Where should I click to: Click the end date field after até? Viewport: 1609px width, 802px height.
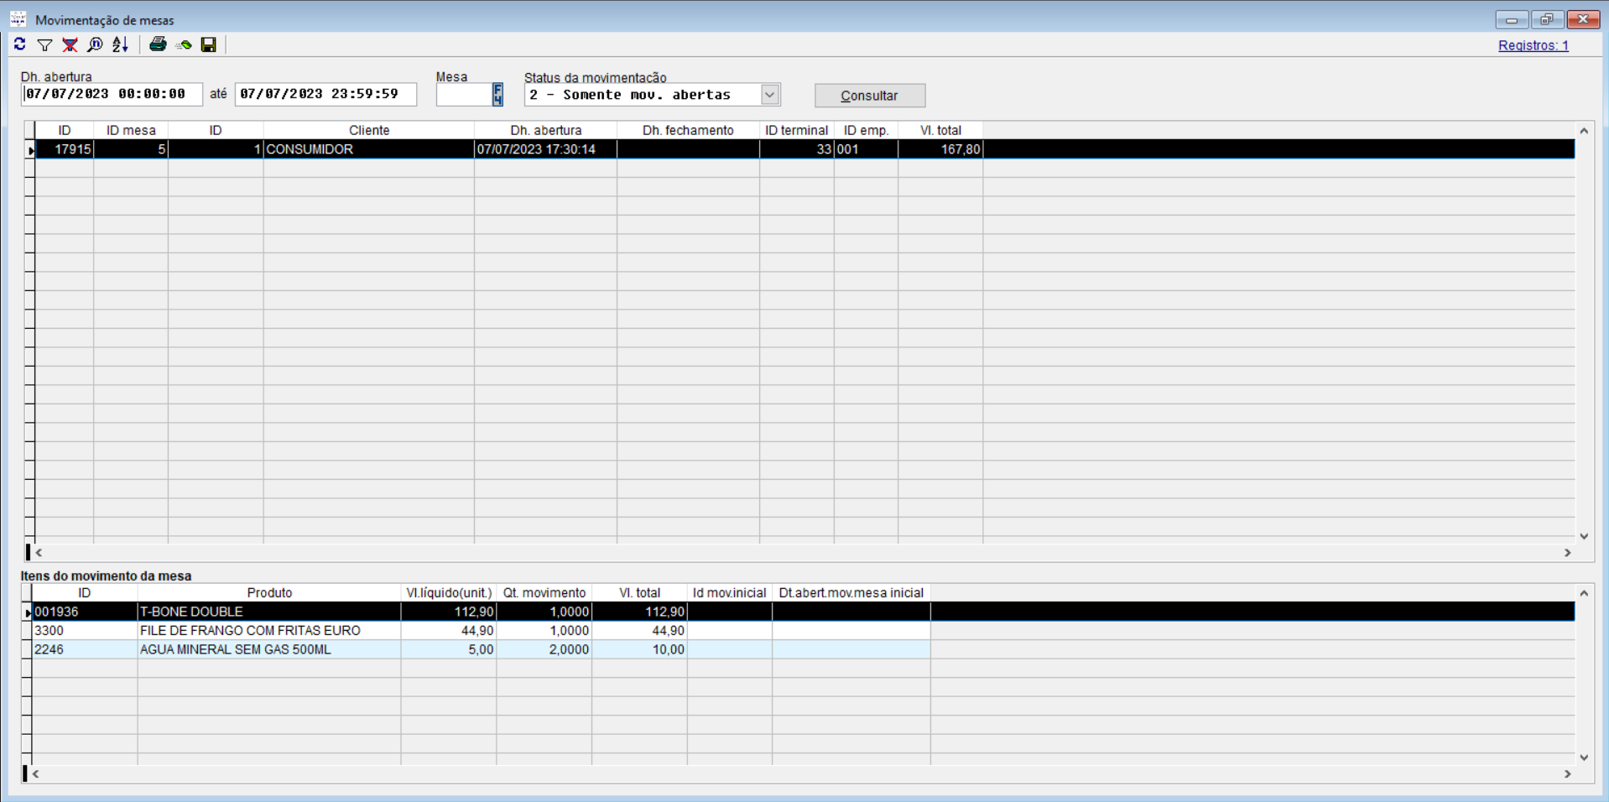tap(325, 95)
